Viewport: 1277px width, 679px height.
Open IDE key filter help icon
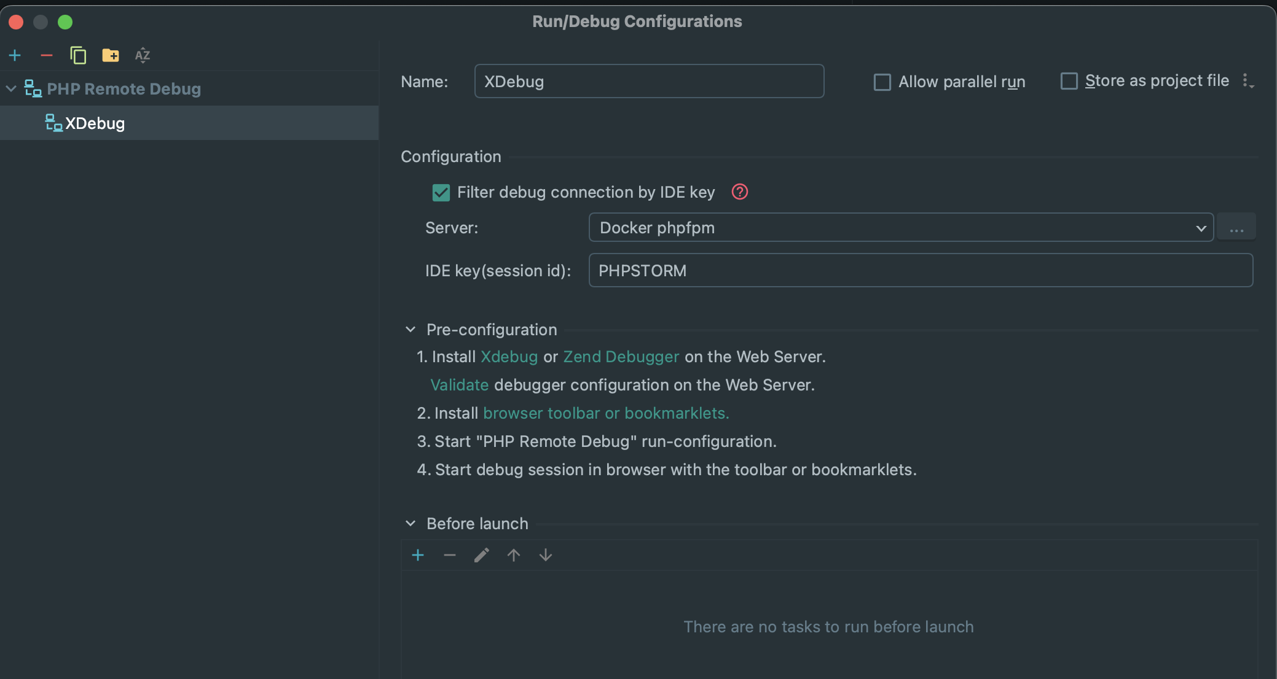click(x=739, y=192)
